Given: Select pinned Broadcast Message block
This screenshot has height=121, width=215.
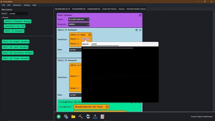Looking at the screenshot, I should (x=17, y=22).
